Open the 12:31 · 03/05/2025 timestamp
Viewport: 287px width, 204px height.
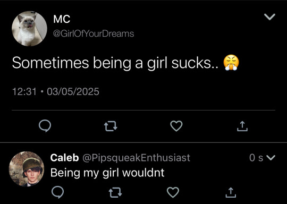(56, 92)
